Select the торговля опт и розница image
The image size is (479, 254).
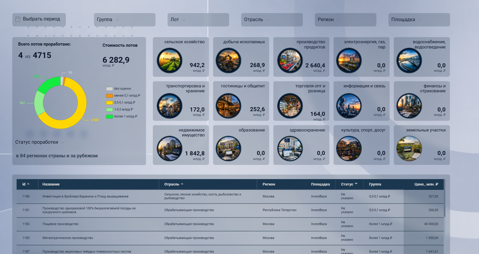pyautogui.click(x=290, y=106)
